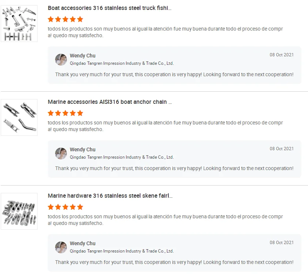Click Wendy Chu name in second reply

(83, 149)
